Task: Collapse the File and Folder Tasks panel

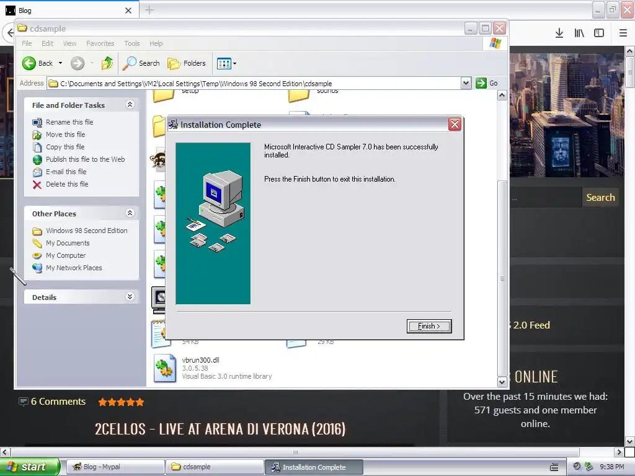Action: coord(130,105)
